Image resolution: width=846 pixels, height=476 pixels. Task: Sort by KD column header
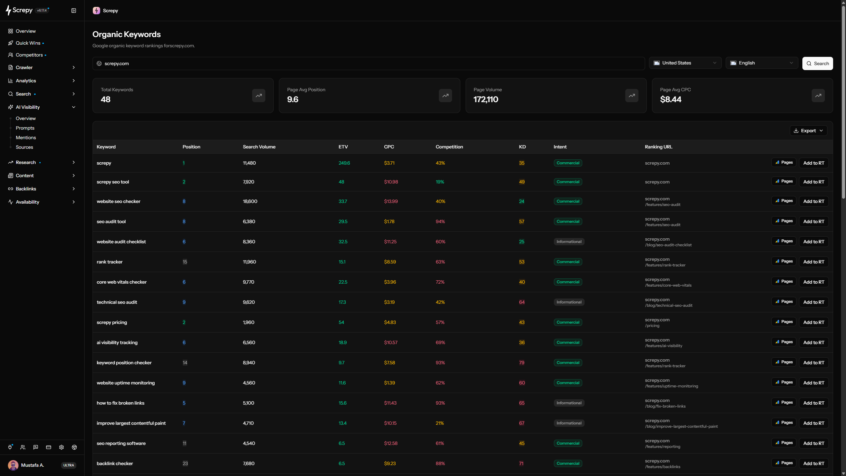coord(522,147)
